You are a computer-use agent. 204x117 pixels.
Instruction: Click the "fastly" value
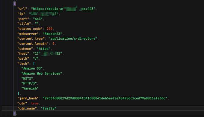tap(49, 108)
